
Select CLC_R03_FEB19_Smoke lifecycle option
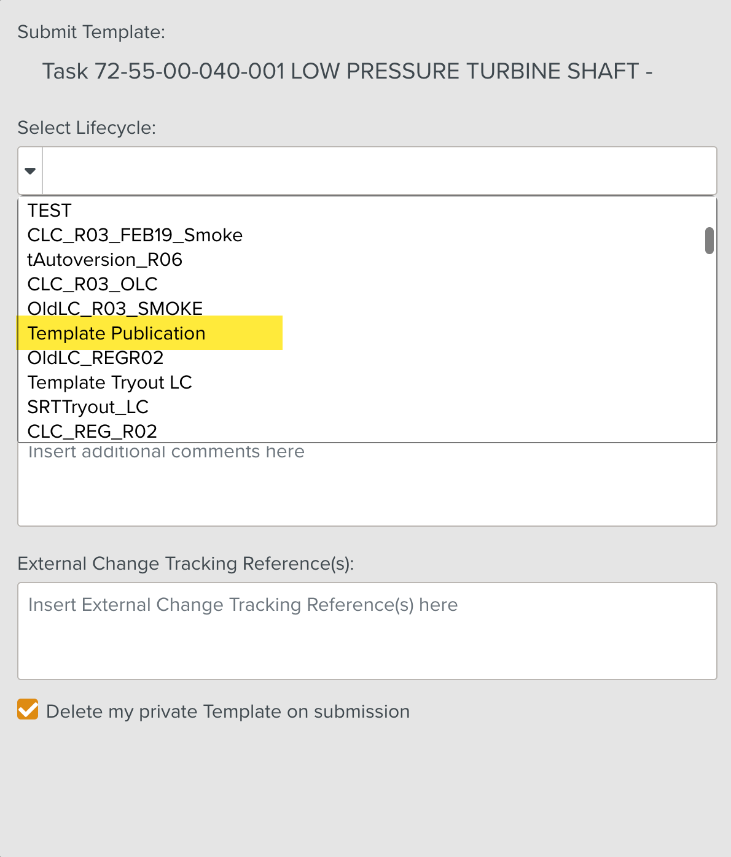tap(135, 235)
